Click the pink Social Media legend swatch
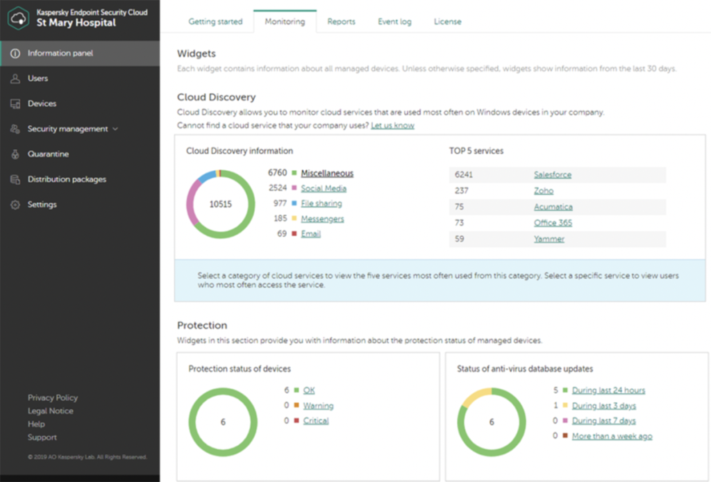711x482 pixels. (x=294, y=188)
